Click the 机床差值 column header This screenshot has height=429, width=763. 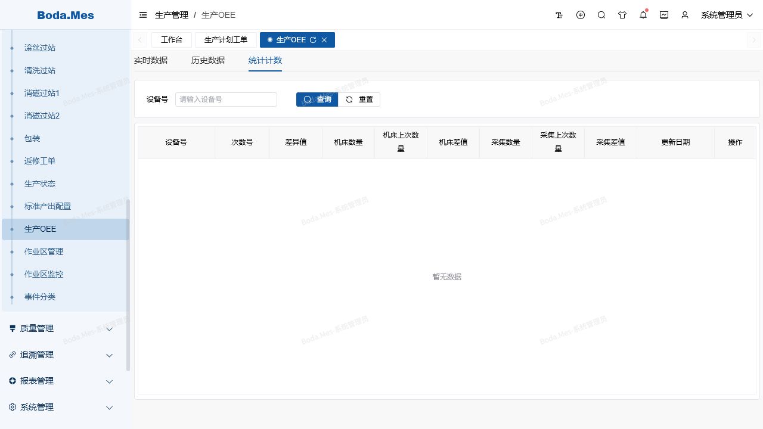[x=454, y=142]
